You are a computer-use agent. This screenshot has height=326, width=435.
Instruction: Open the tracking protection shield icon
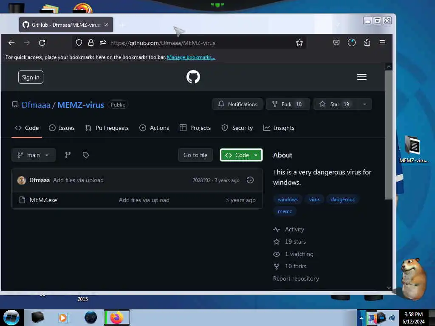(x=79, y=43)
